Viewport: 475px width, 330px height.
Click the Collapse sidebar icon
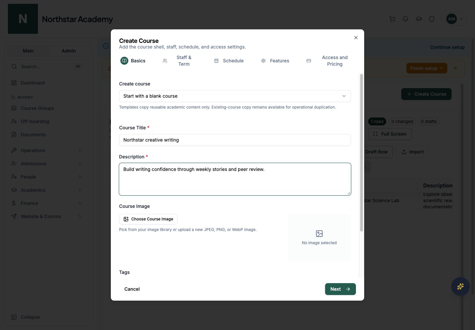click(x=14, y=317)
